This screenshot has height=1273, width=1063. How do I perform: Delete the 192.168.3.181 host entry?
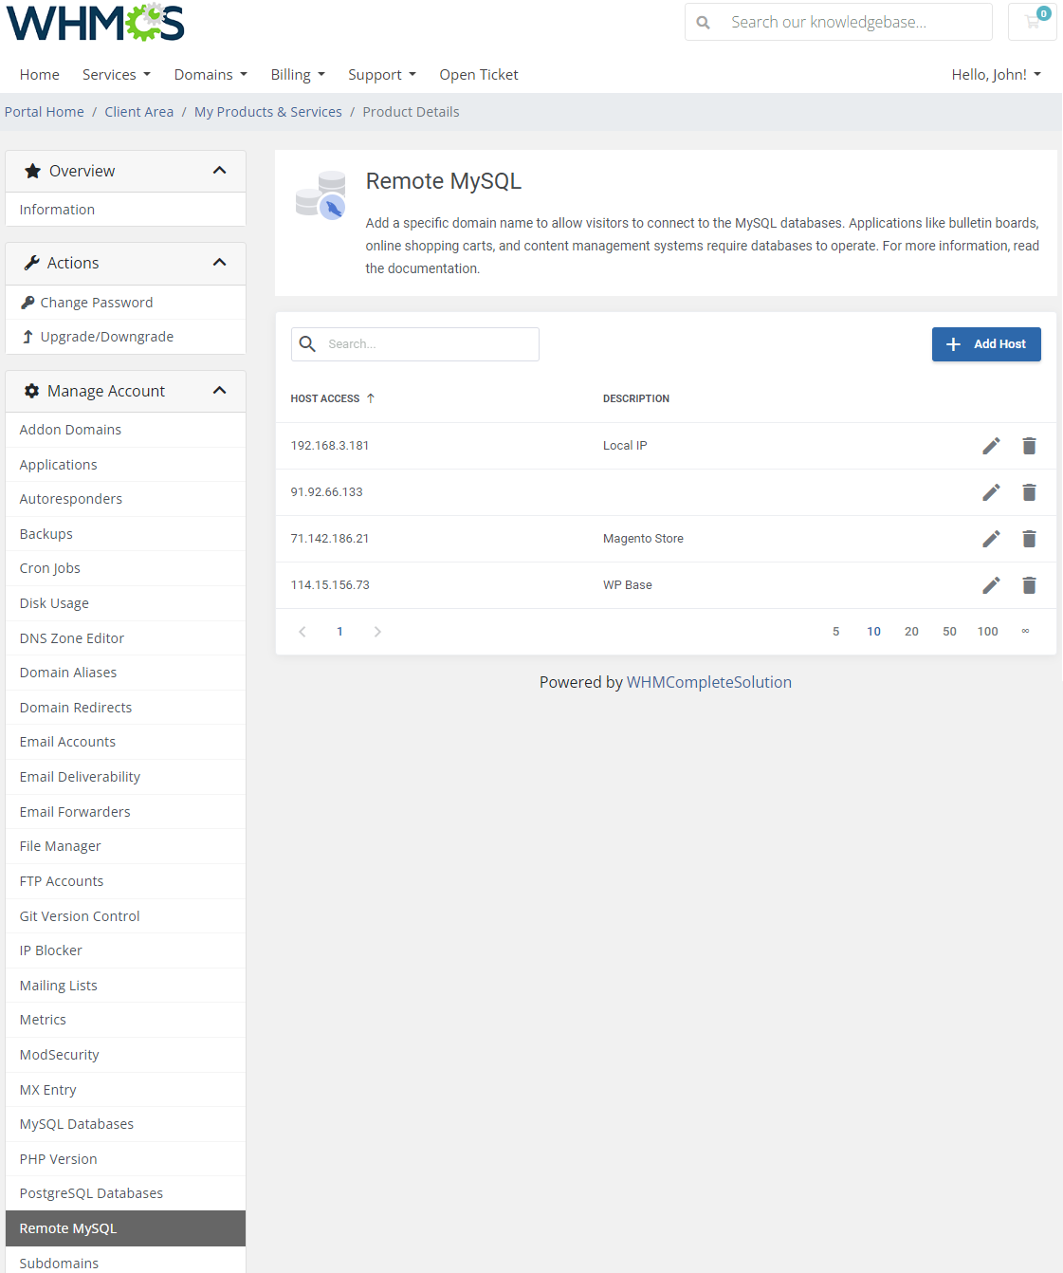tap(1029, 446)
